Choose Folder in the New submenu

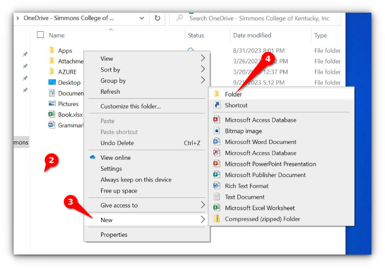(281, 94)
